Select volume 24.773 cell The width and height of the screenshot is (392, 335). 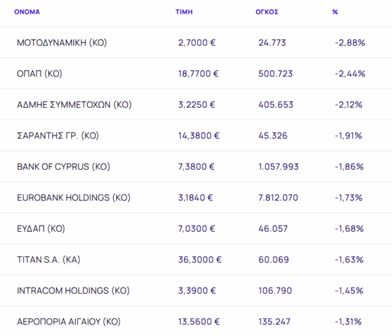pyautogui.click(x=272, y=42)
